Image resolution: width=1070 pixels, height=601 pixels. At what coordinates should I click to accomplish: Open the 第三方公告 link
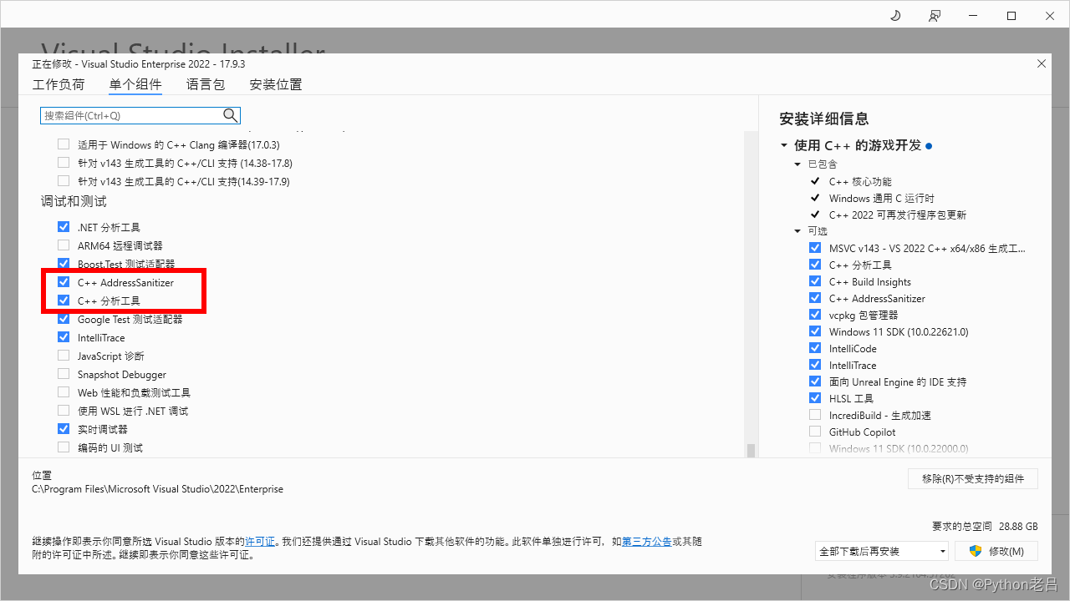pyautogui.click(x=646, y=542)
